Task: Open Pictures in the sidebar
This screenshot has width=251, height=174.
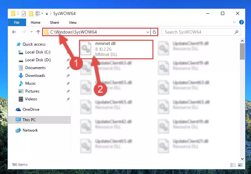Action: coord(32,91)
